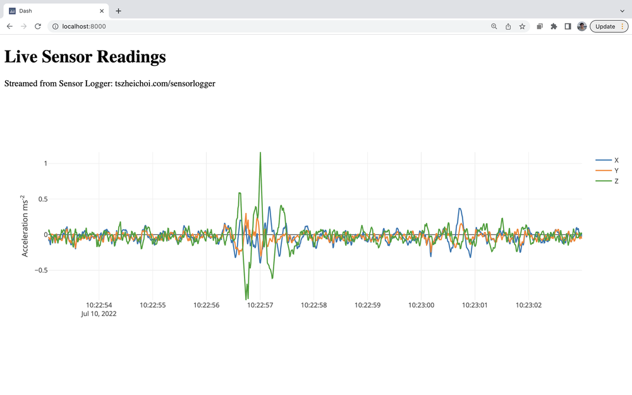Open the tab groups icon

[x=540, y=27]
